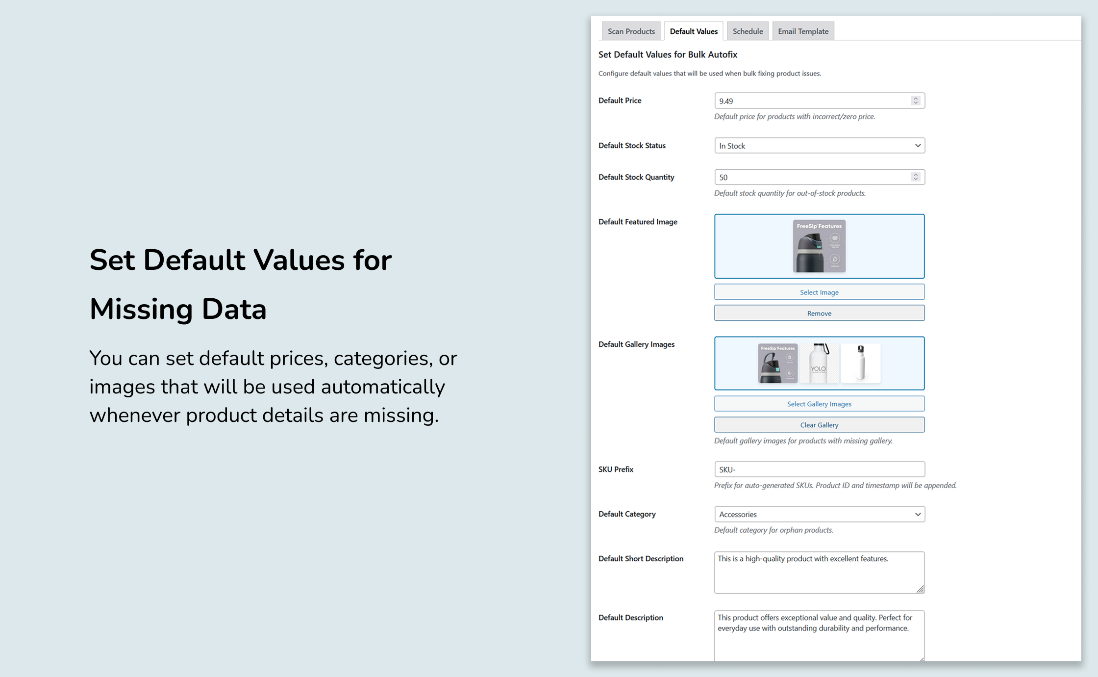Click the 'Default Category' label
The width and height of the screenshot is (1098, 677).
pyautogui.click(x=627, y=514)
